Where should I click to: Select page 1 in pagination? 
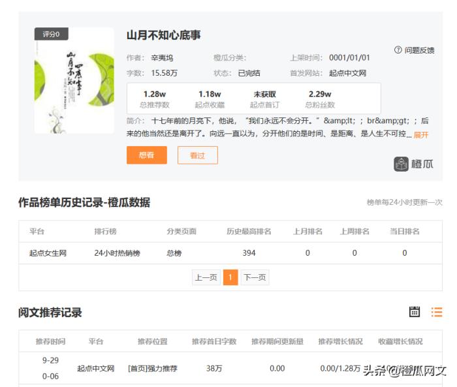[230, 277]
